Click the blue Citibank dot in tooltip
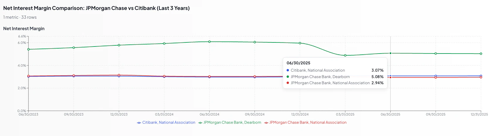Image resolution: width=493 pixels, height=136 pixels. click(x=288, y=70)
